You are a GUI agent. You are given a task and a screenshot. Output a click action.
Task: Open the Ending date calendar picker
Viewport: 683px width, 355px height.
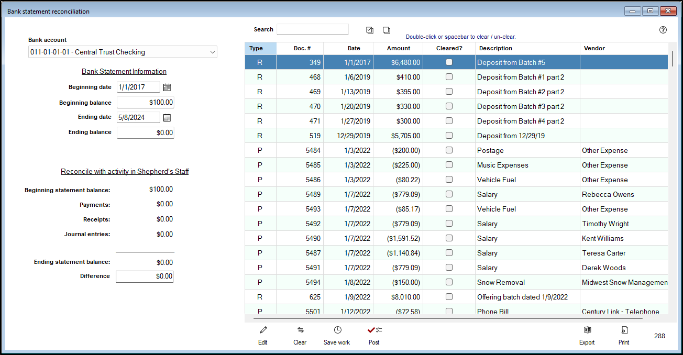point(167,118)
